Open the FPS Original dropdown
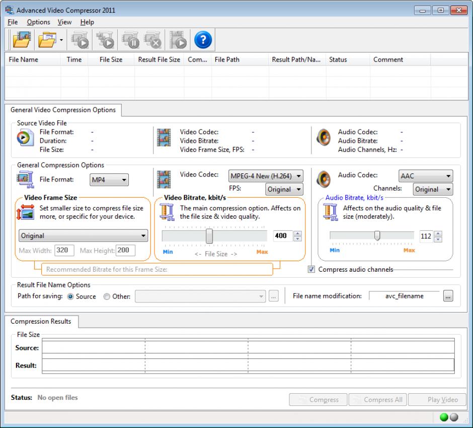The width and height of the screenshot is (473, 428). tap(284, 189)
